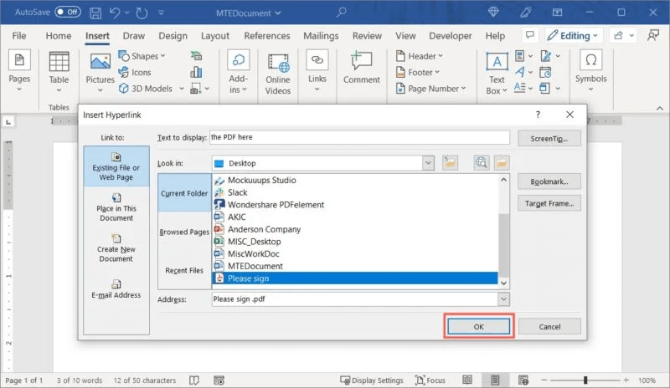The image size is (670, 388).
Task: Open the Footer dropdown
Action: 417,72
